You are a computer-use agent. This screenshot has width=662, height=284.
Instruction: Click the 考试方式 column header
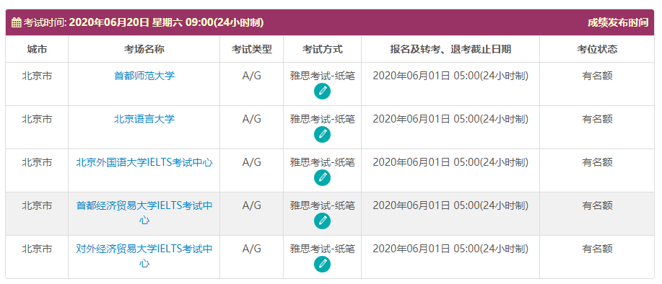322,49
